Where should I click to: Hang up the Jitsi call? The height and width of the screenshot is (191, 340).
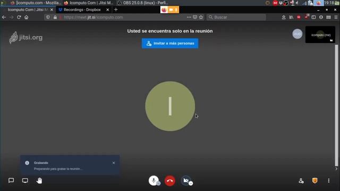[170, 180]
